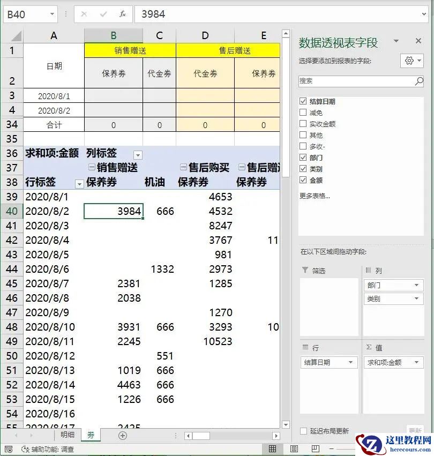The image size is (434, 456).
Task: Check the 多收- field checkbox
Action: [x=303, y=146]
